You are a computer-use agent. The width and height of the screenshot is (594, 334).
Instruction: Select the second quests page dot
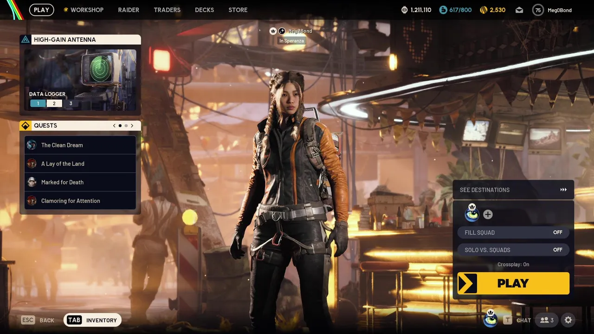[x=126, y=126]
